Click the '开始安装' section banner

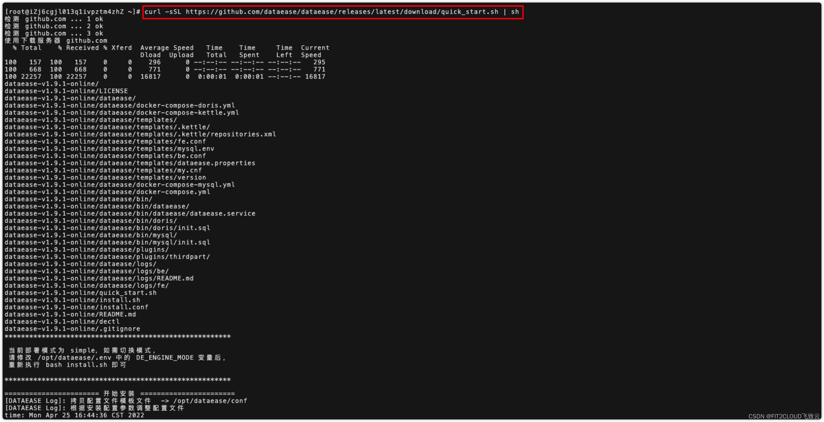tap(120, 393)
